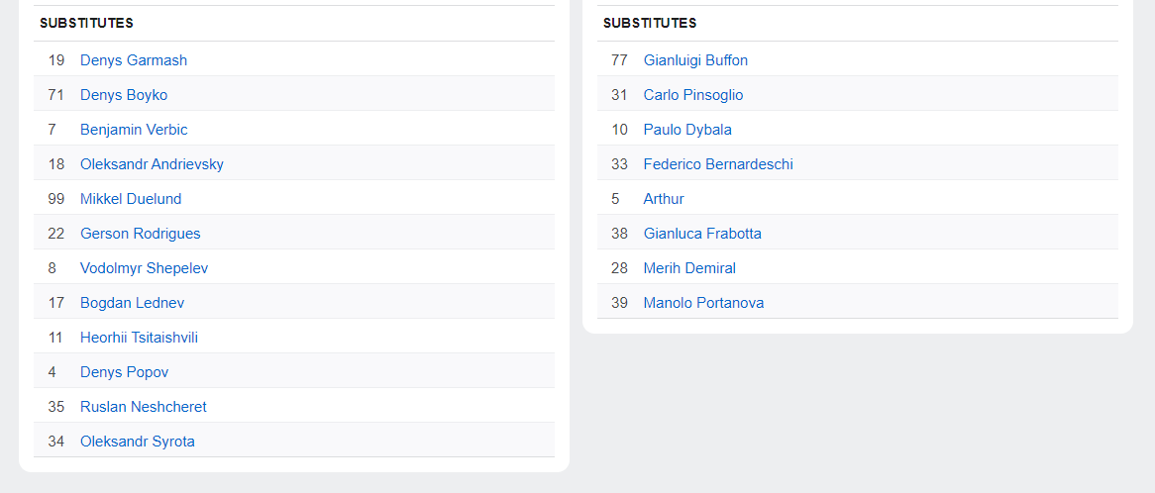Open Ruslan Neshcheret player link
This screenshot has width=1155, height=493.
coord(143,407)
